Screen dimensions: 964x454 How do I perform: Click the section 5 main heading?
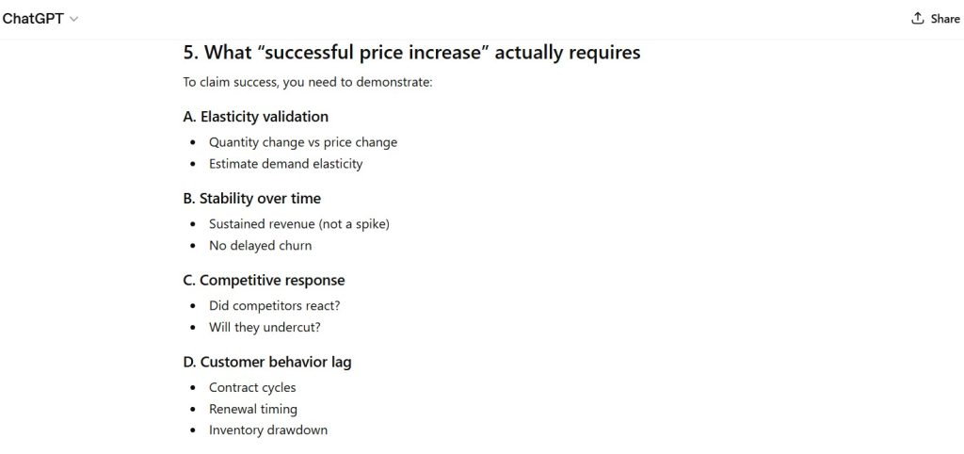411,53
